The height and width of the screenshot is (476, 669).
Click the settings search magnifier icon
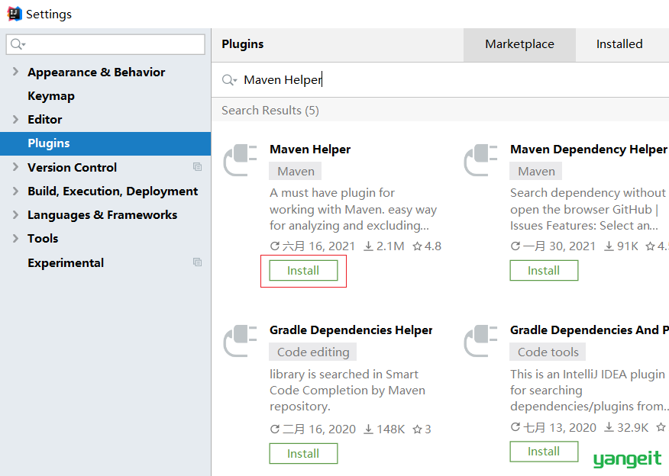[x=18, y=44]
